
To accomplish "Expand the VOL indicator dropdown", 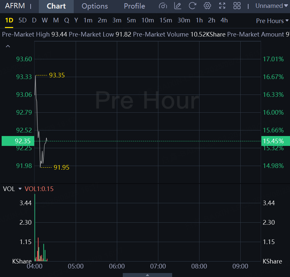I will pyautogui.click(x=20, y=189).
